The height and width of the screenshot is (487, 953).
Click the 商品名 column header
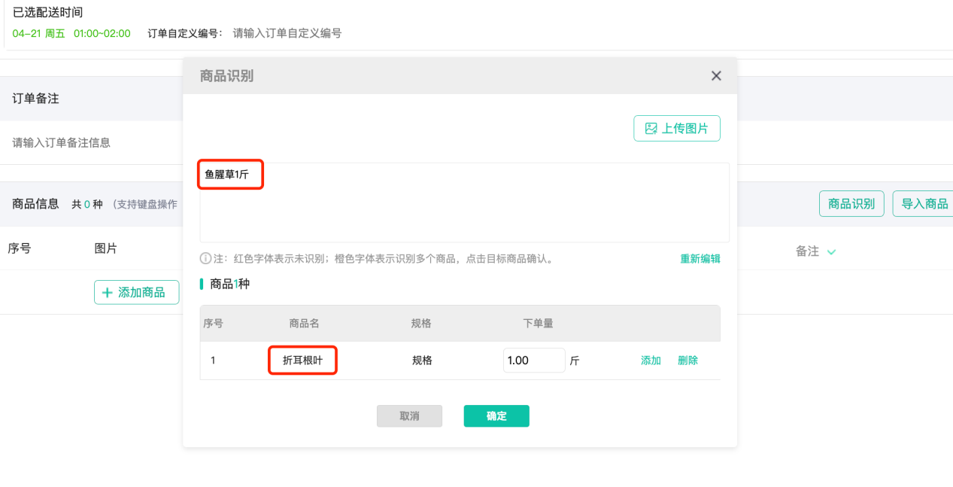coord(304,324)
